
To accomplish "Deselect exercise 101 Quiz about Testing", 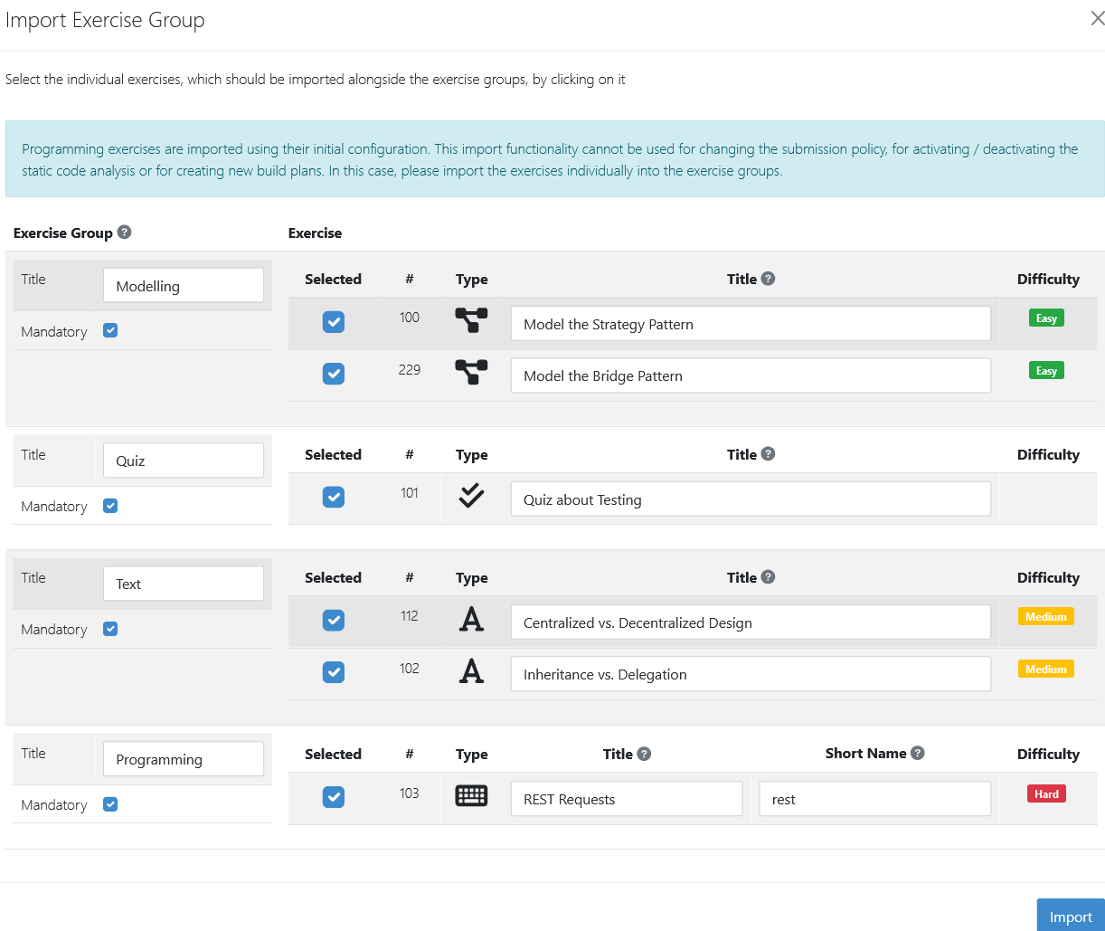I will [334, 497].
